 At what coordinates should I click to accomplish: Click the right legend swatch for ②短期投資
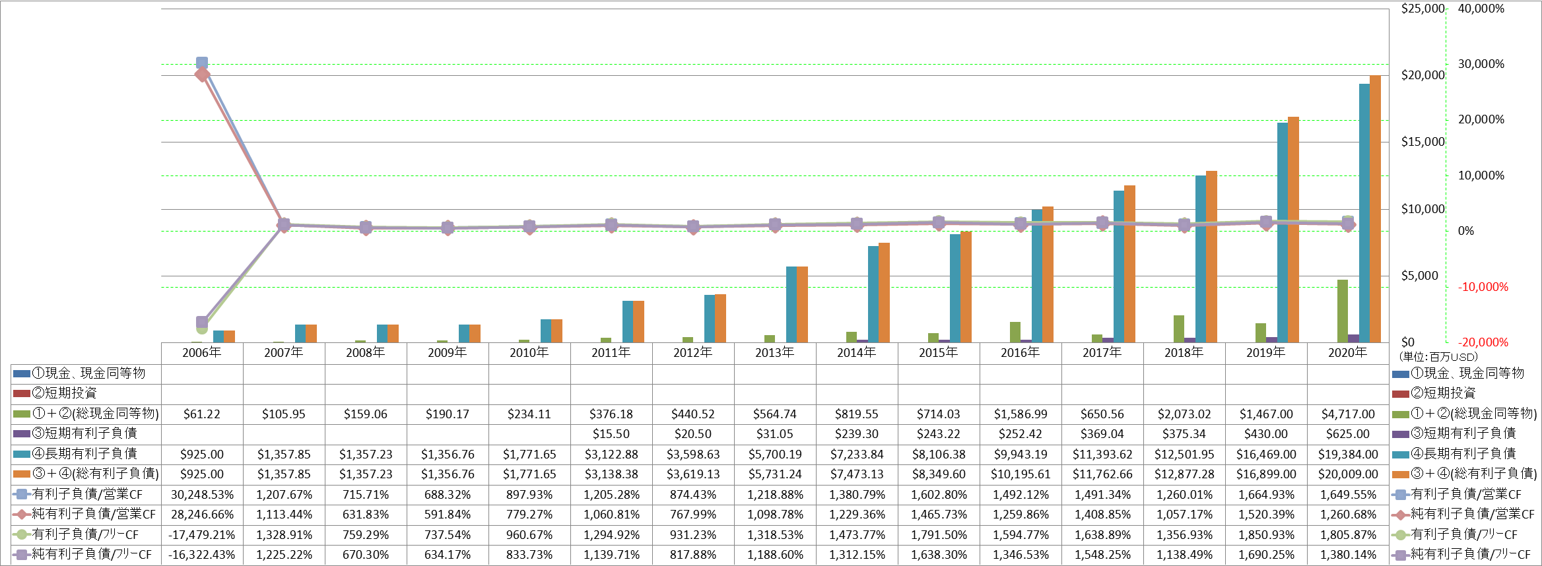click(x=1400, y=394)
